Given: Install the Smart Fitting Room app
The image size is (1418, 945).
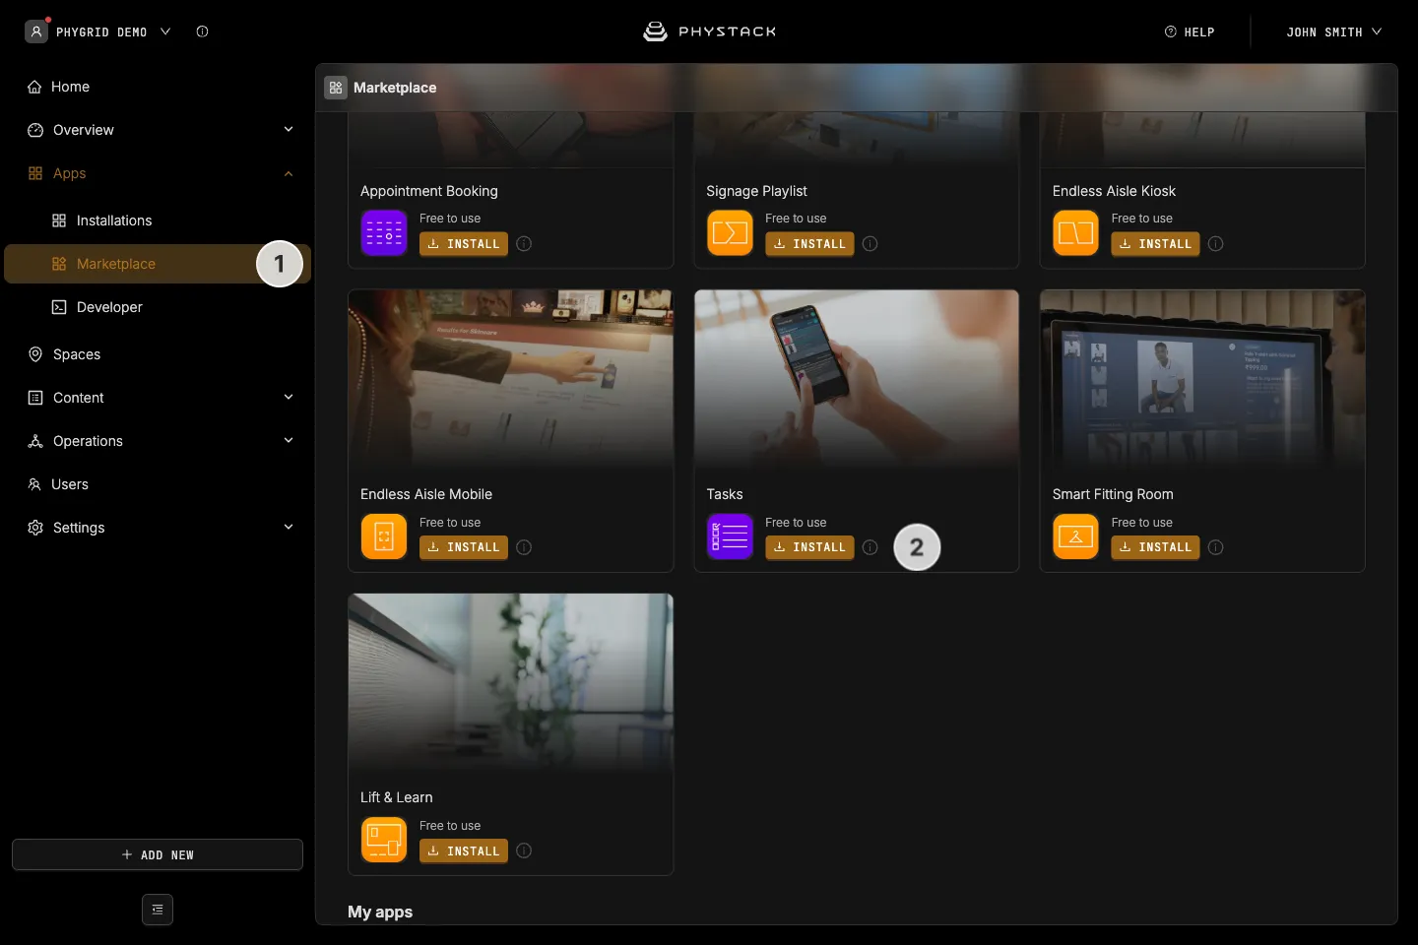Looking at the screenshot, I should point(1155,547).
